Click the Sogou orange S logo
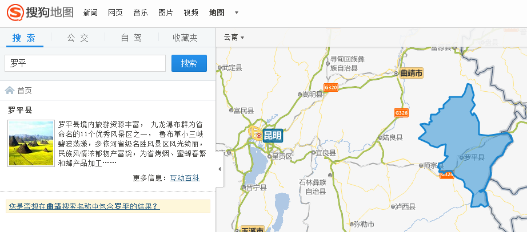Viewport: 527px width, 232px height. pos(15,13)
